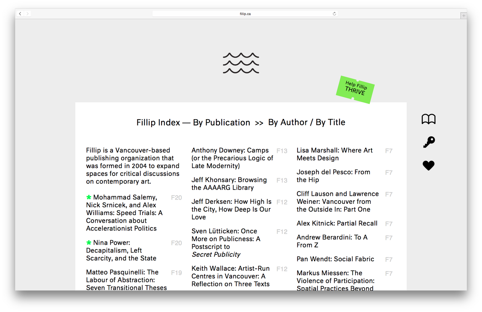Open Anthony Downey: Camps article
The width and height of the screenshot is (482, 312).
click(x=232, y=158)
